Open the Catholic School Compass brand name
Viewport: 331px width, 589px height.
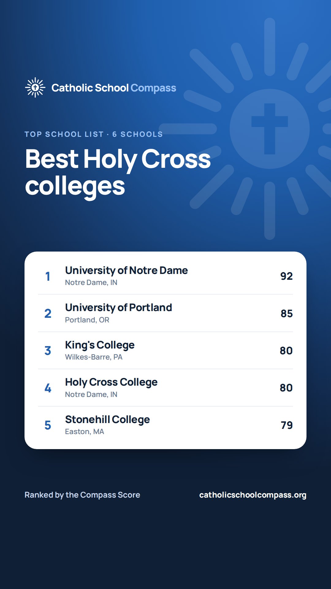click(x=114, y=88)
